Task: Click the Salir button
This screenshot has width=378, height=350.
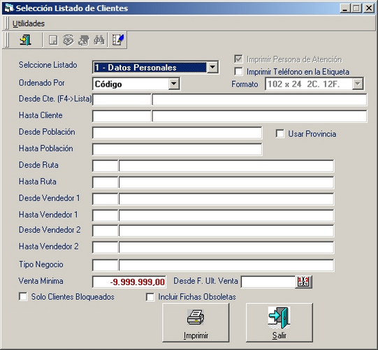Action: [279, 323]
